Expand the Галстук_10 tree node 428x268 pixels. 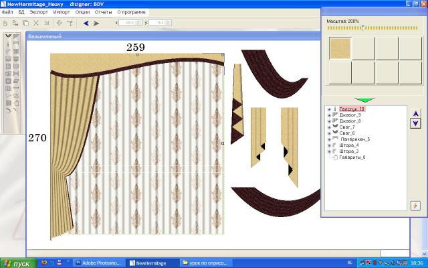[329, 109]
